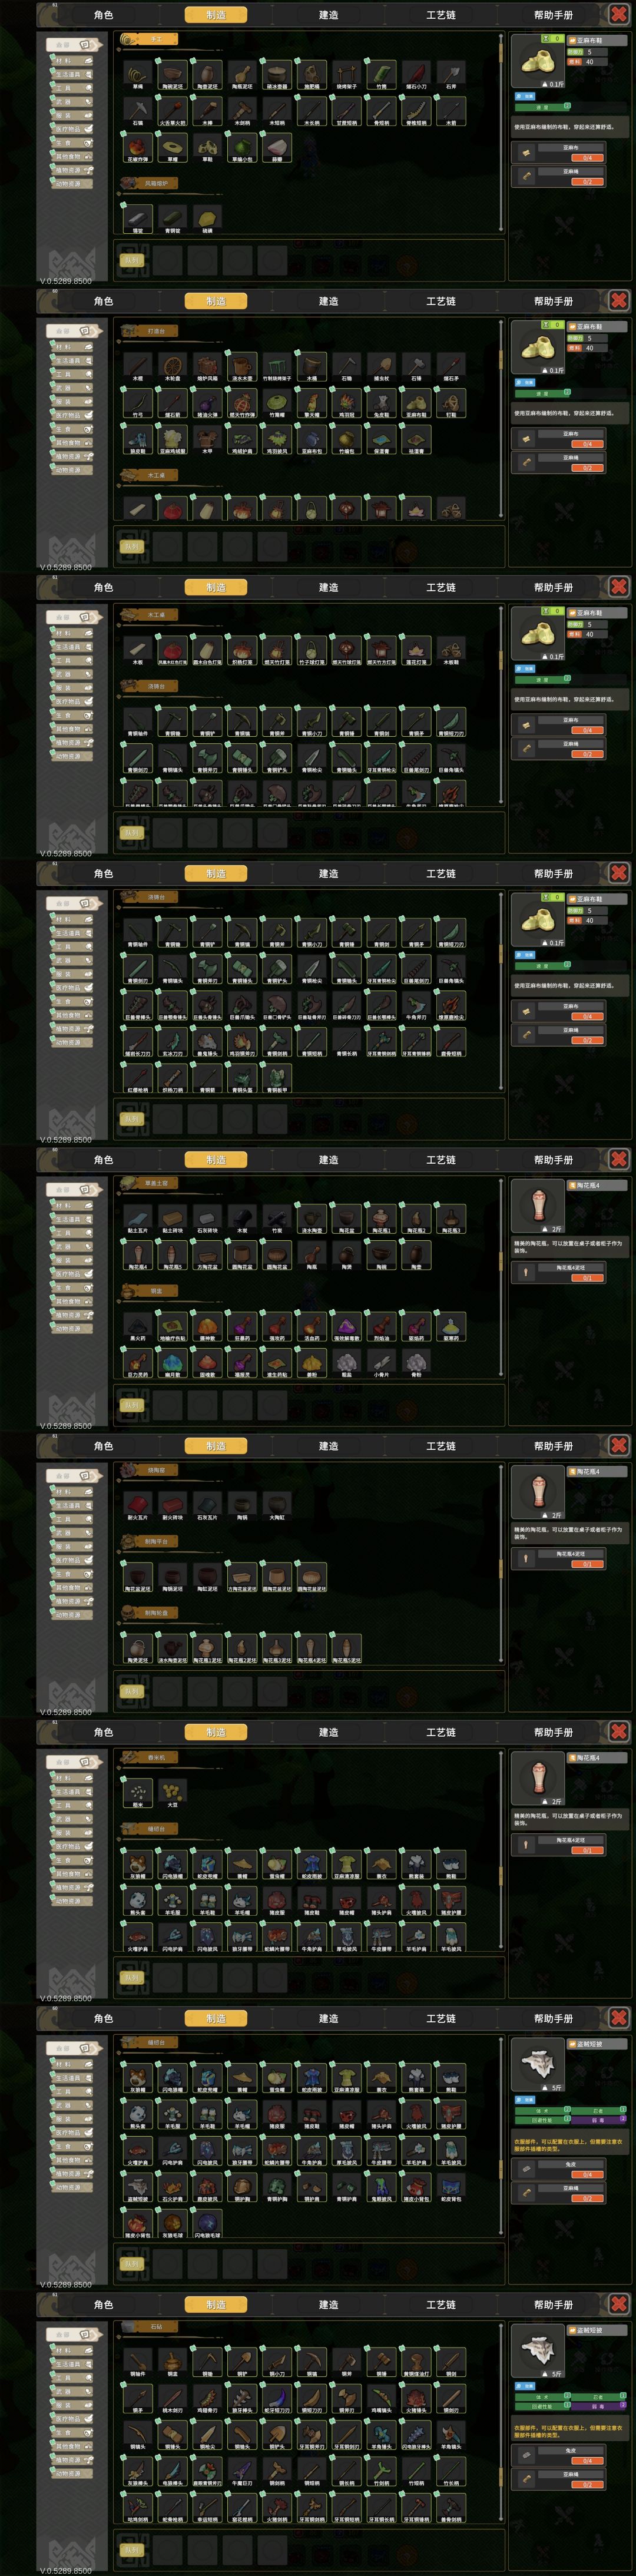Select the 骨粉 item under 锅釜

click(x=416, y=1363)
